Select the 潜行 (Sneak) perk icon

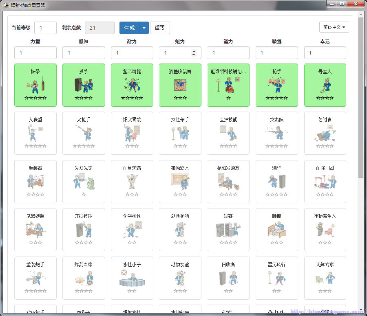(276, 182)
